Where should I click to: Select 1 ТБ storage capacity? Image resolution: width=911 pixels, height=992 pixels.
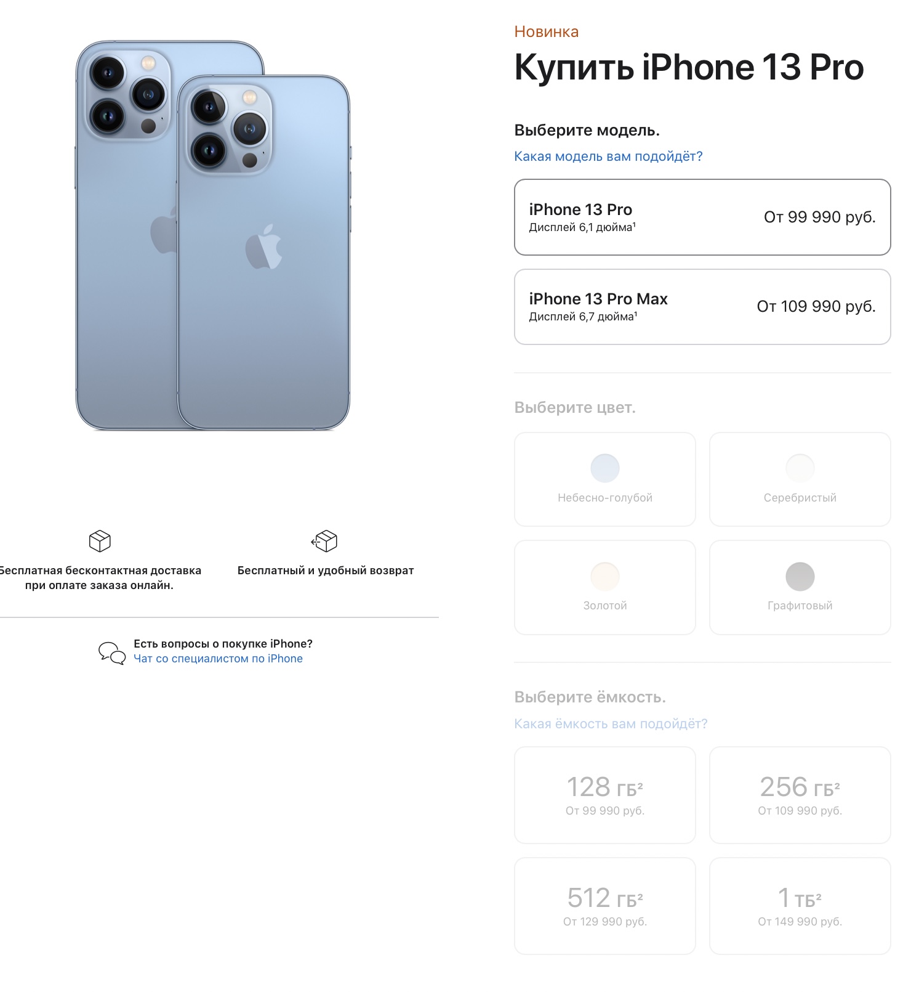coord(800,906)
